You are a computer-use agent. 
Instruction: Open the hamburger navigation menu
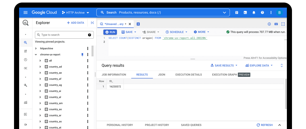[25, 12]
